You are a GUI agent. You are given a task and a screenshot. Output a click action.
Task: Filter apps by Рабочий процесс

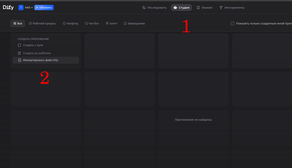42,23
